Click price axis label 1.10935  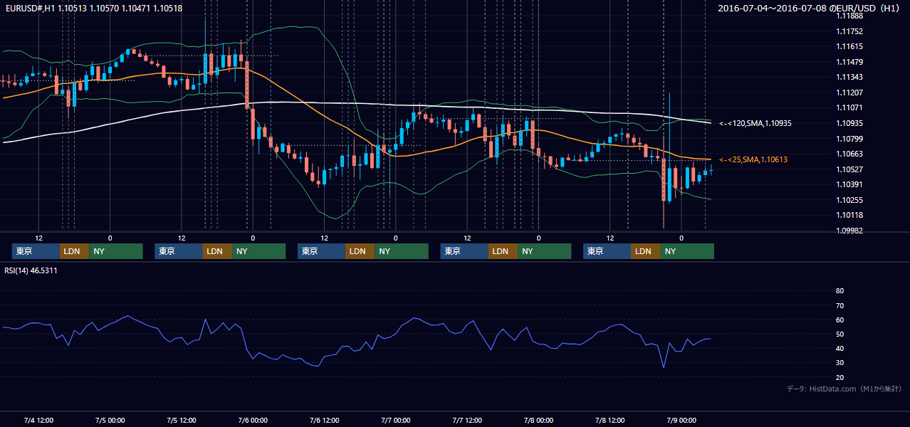pyautogui.click(x=849, y=123)
